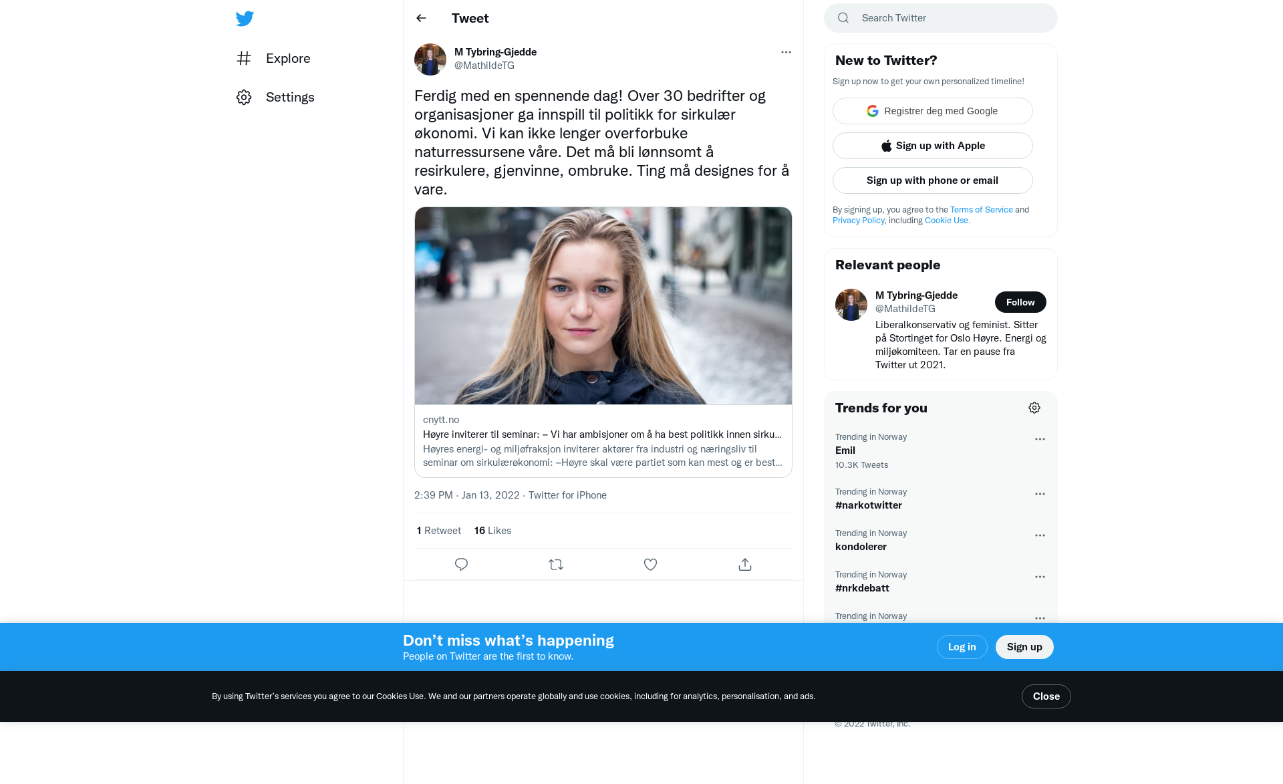The width and height of the screenshot is (1283, 784).
Task: Open the Cookie Use link
Action: (x=947, y=220)
